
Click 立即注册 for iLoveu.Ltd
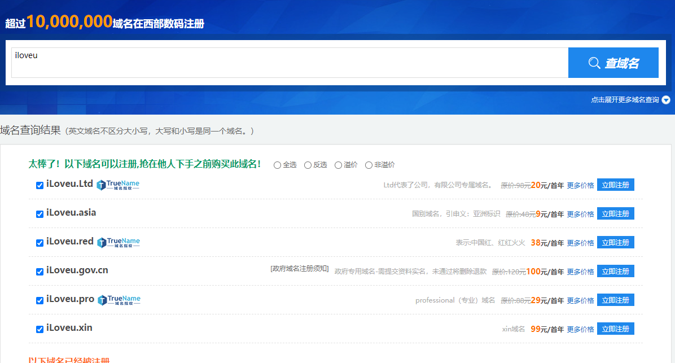pyautogui.click(x=616, y=185)
